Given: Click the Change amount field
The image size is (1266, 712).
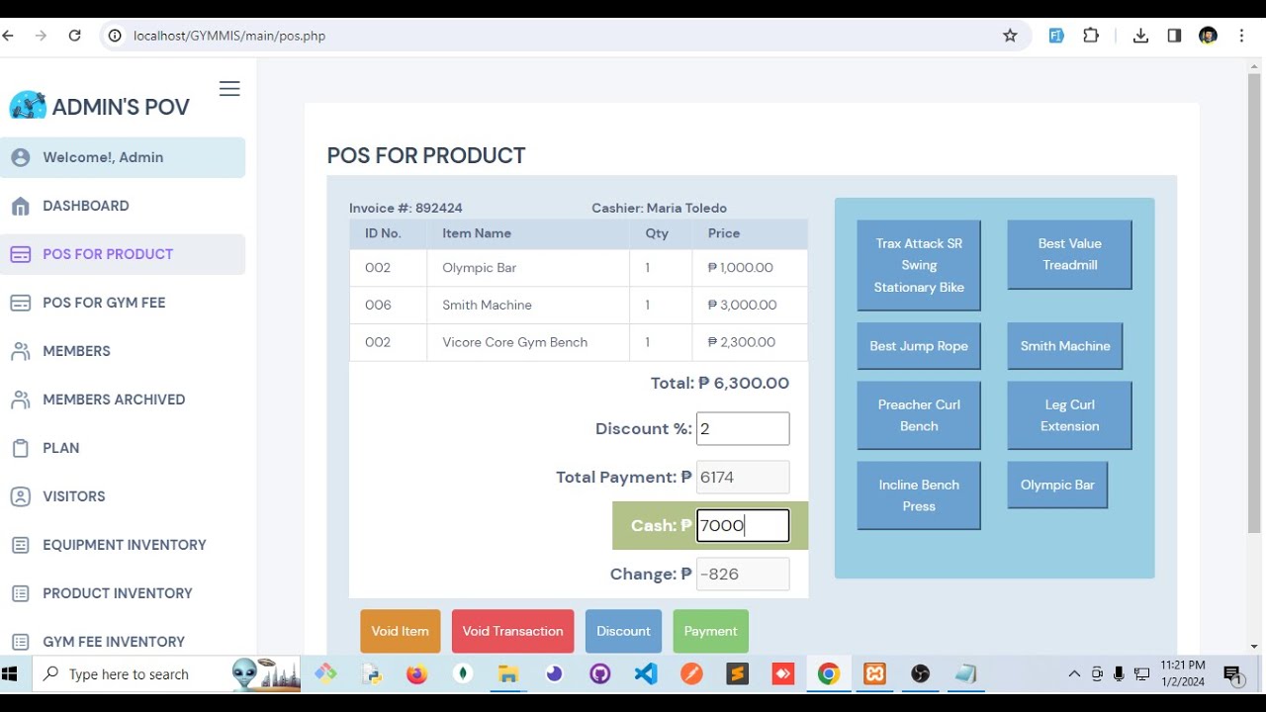Looking at the screenshot, I should pos(743,574).
